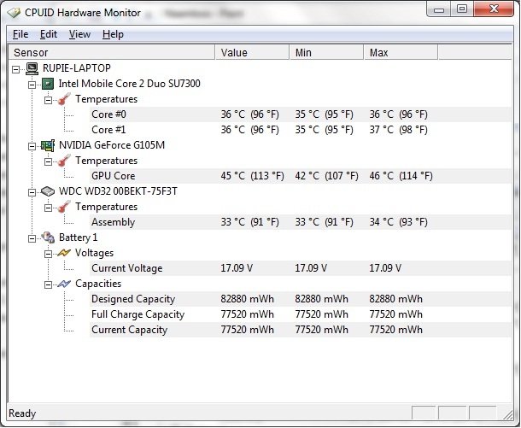The width and height of the screenshot is (521, 428).
Task: Click Core #0 min 35 °C (95 °F)
Action: click(x=324, y=114)
